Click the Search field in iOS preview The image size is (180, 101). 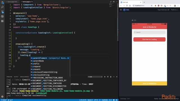point(149,32)
